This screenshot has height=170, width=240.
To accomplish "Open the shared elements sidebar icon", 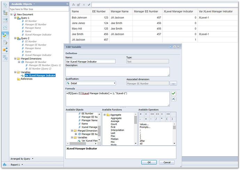I will tap(5, 50).
